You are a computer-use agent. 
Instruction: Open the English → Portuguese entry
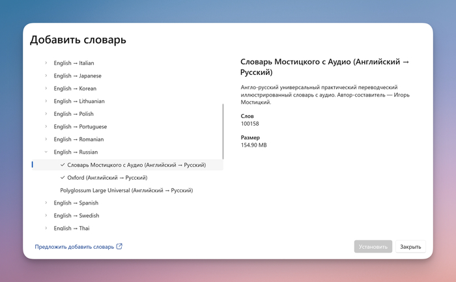80,127
